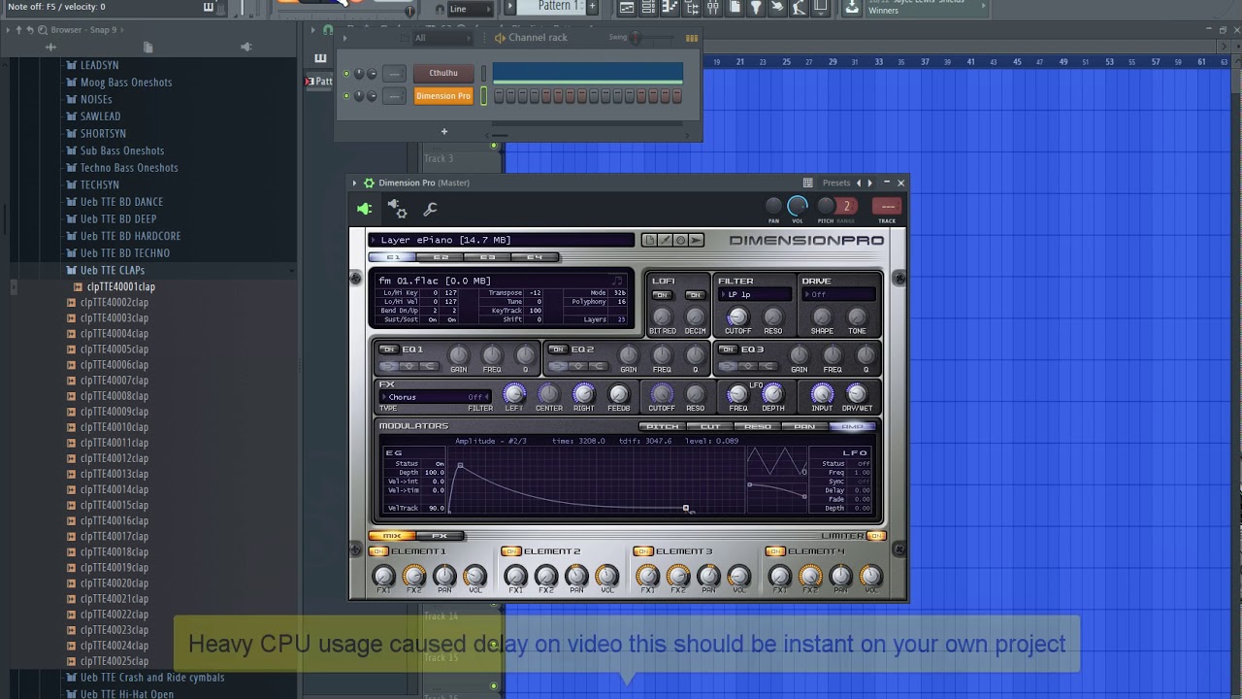
Task: Click the music note icon in sample display
Action: pyautogui.click(x=617, y=281)
